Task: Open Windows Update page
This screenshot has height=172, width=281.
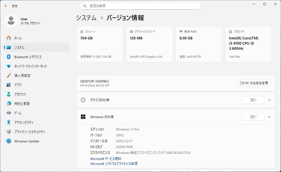Action: 37,141
